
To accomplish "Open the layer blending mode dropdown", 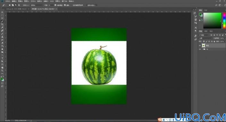I will pos(206,38).
